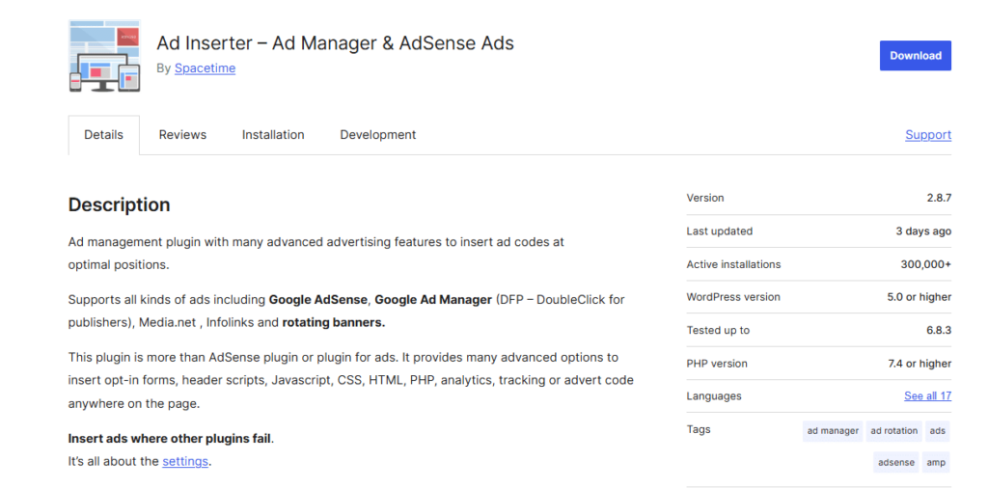Open the Spacetime author link
Image resolution: width=988 pixels, height=489 pixels.
click(x=205, y=68)
